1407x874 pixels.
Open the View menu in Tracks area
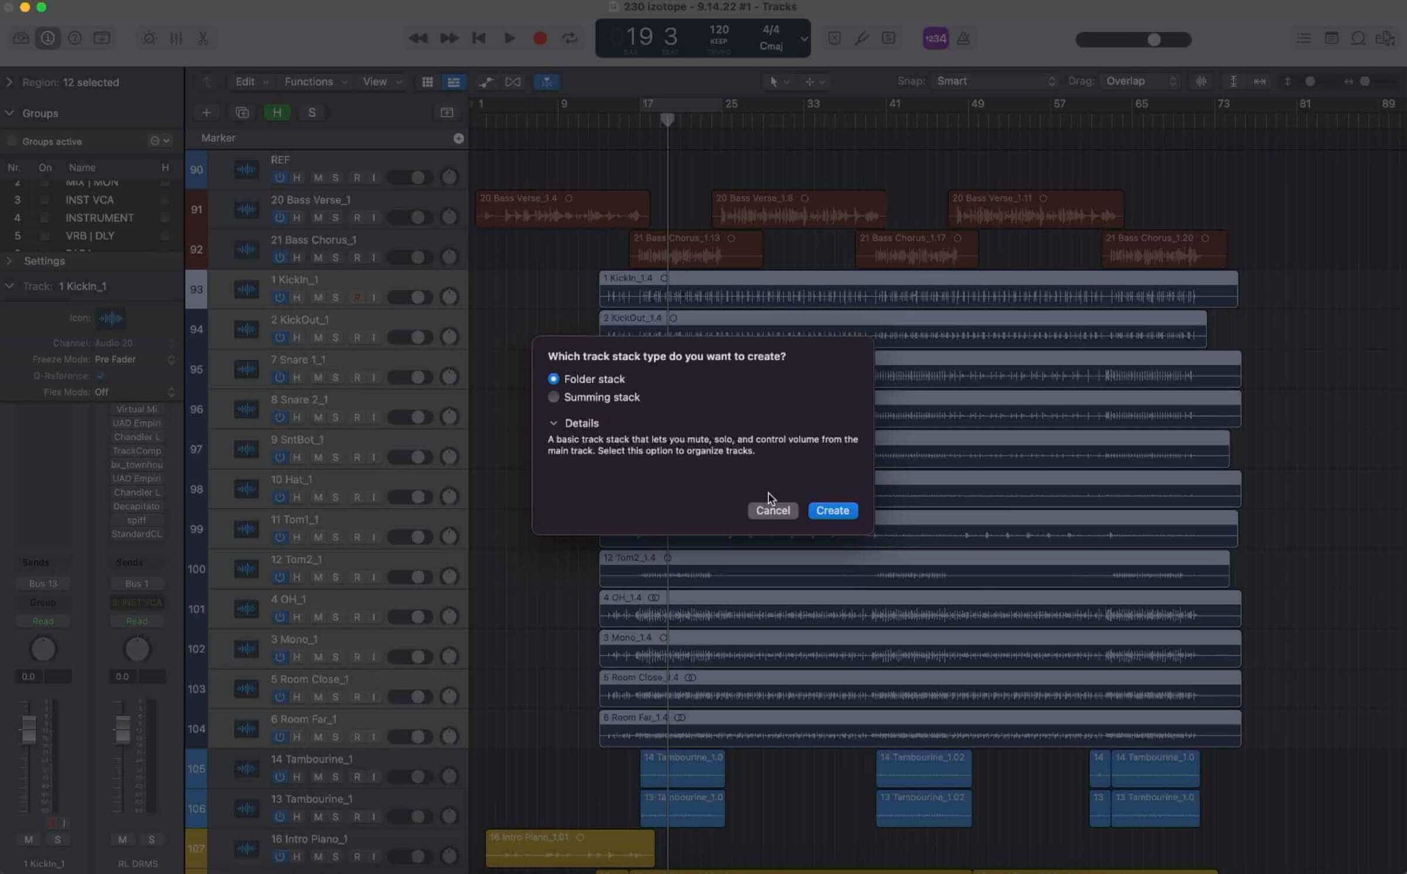coord(382,82)
